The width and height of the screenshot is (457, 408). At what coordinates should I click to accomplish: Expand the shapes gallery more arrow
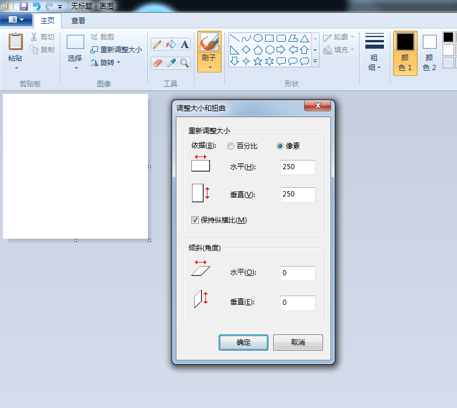pos(315,61)
